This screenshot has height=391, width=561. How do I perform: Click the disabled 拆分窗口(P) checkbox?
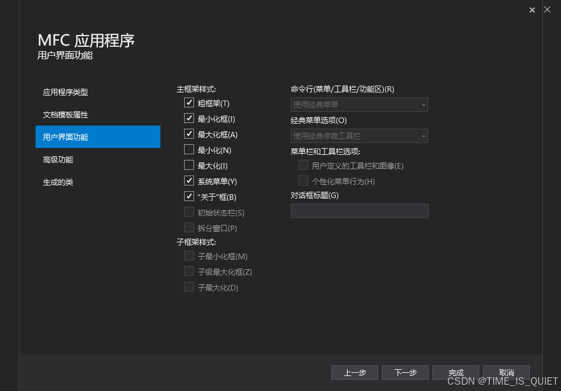189,227
